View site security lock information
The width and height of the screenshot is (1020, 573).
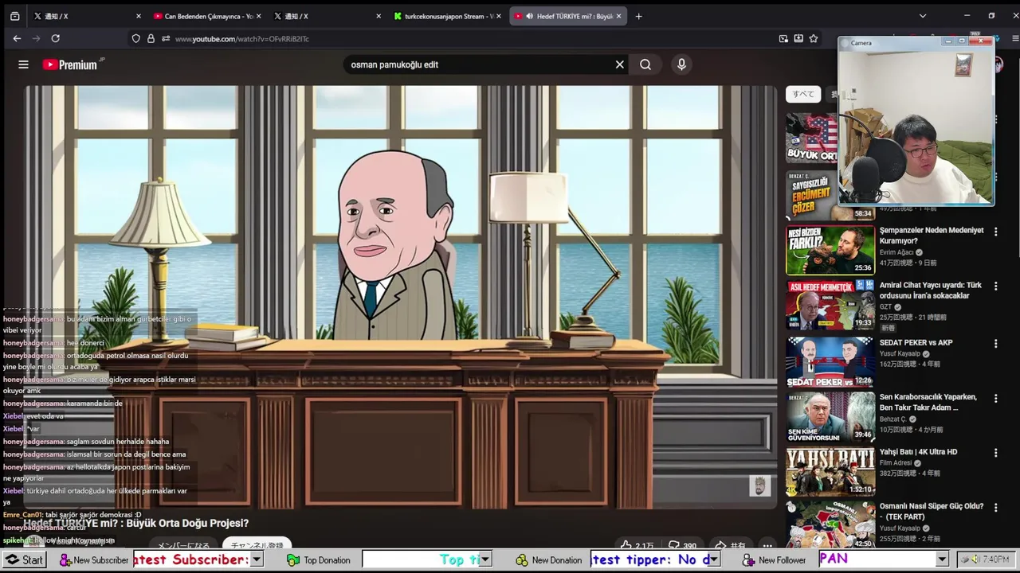(x=151, y=38)
